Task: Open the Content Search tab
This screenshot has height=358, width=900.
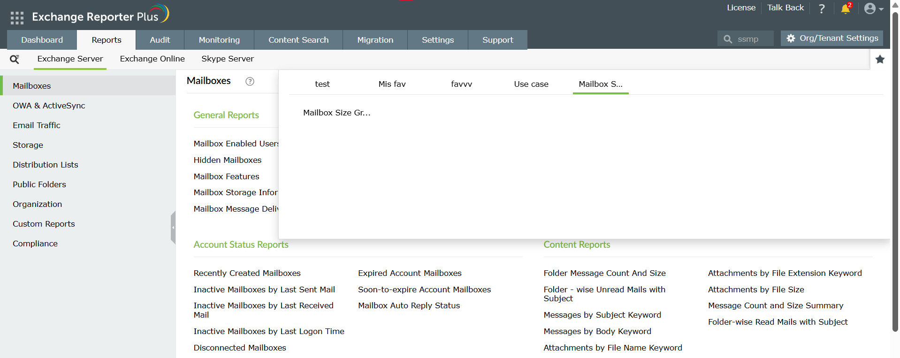Action: (x=298, y=40)
